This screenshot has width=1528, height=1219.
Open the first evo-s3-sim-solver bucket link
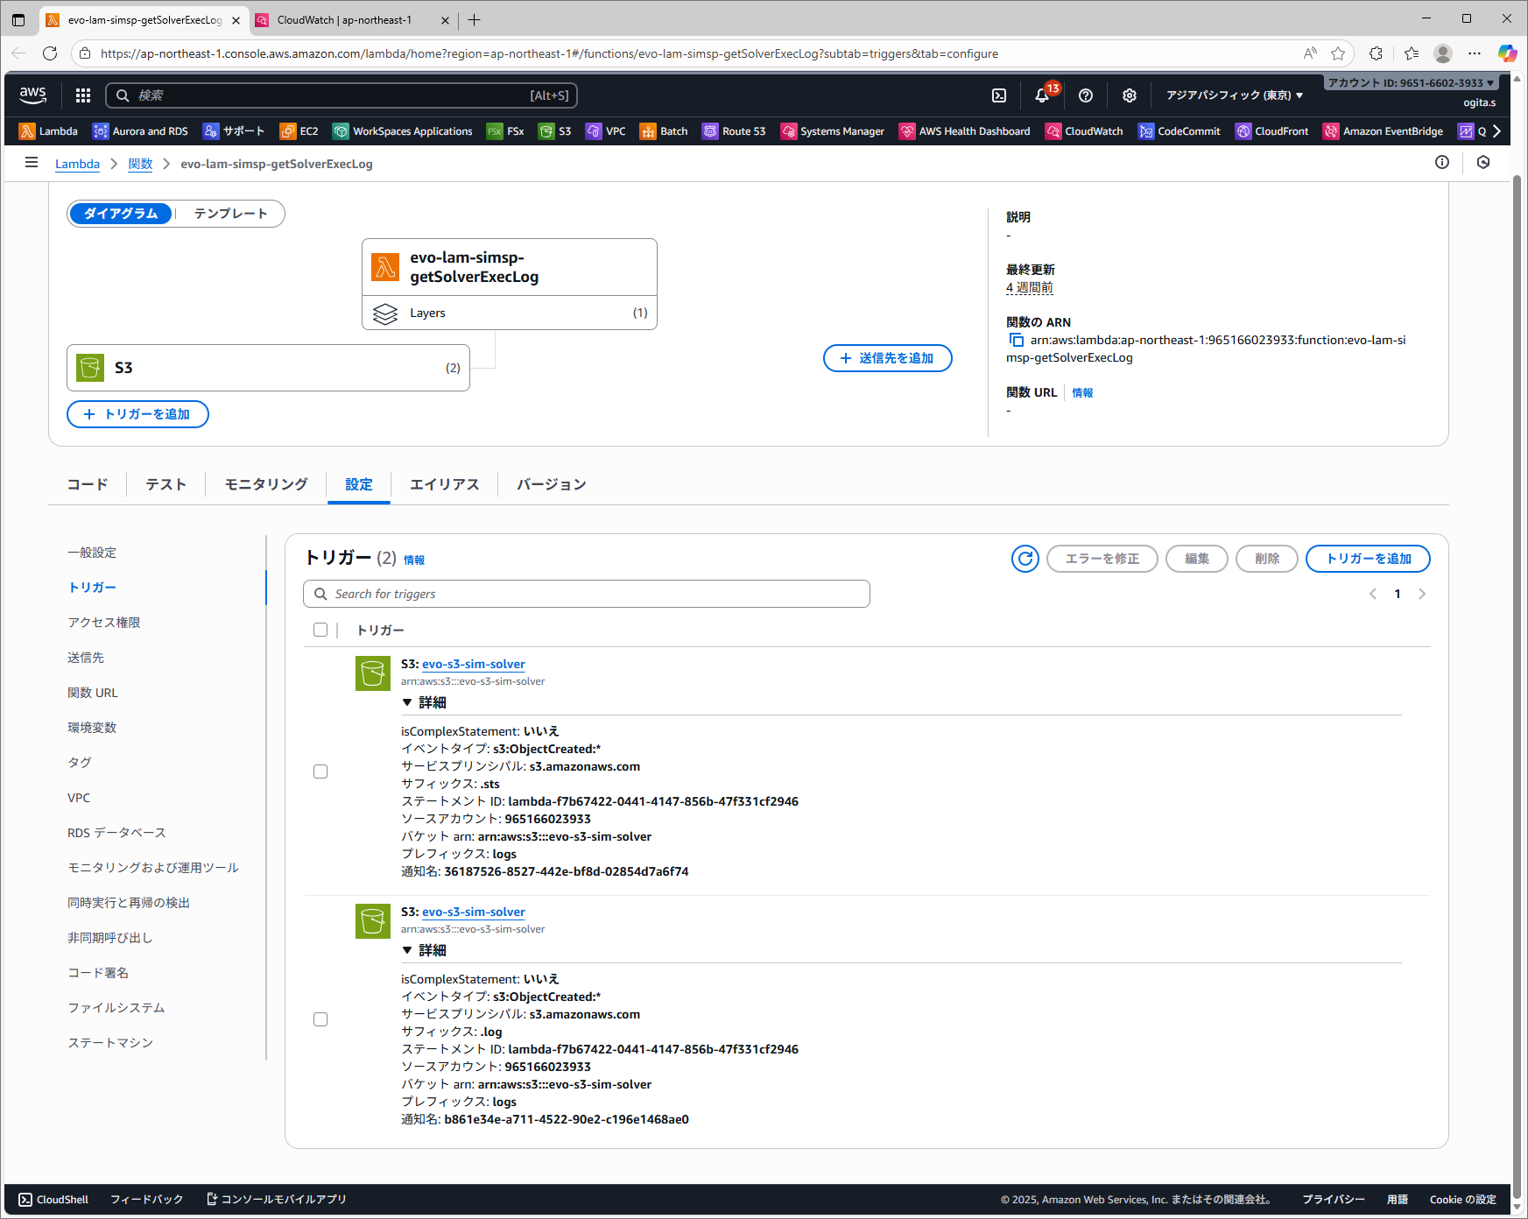click(x=473, y=664)
